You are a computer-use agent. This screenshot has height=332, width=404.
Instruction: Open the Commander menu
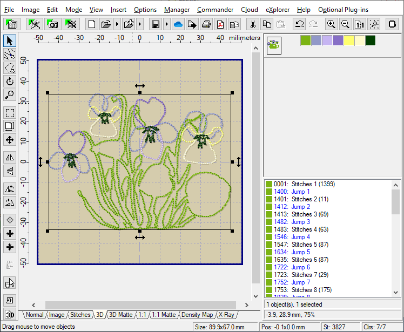(215, 10)
